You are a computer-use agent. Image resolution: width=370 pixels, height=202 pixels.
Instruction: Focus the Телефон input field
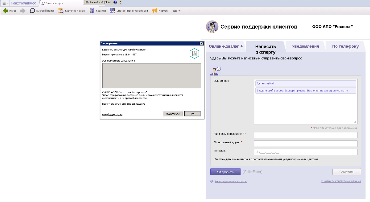[306, 152]
